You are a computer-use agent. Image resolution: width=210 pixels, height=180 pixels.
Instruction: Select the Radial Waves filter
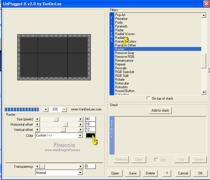point(125,34)
